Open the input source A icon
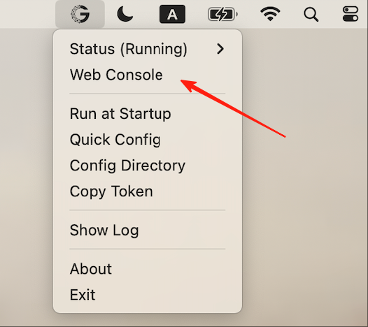The height and width of the screenshot is (327, 368). click(x=172, y=14)
